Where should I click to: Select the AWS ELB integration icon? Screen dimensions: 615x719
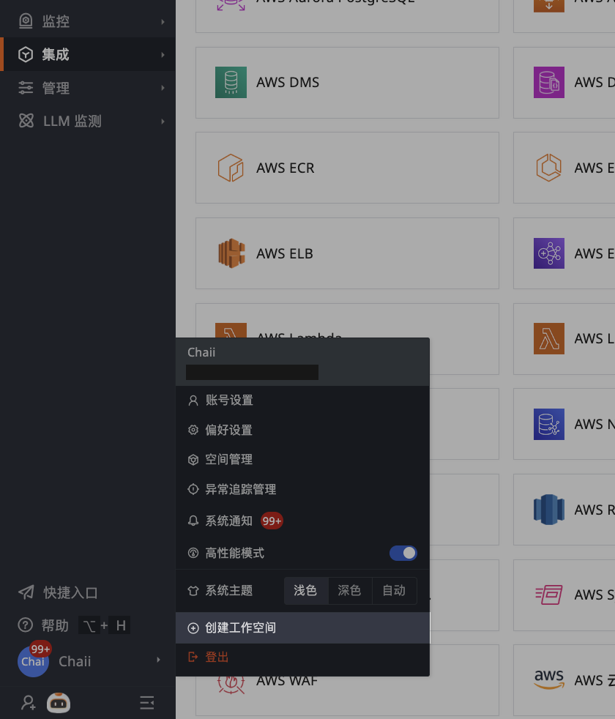[231, 253]
